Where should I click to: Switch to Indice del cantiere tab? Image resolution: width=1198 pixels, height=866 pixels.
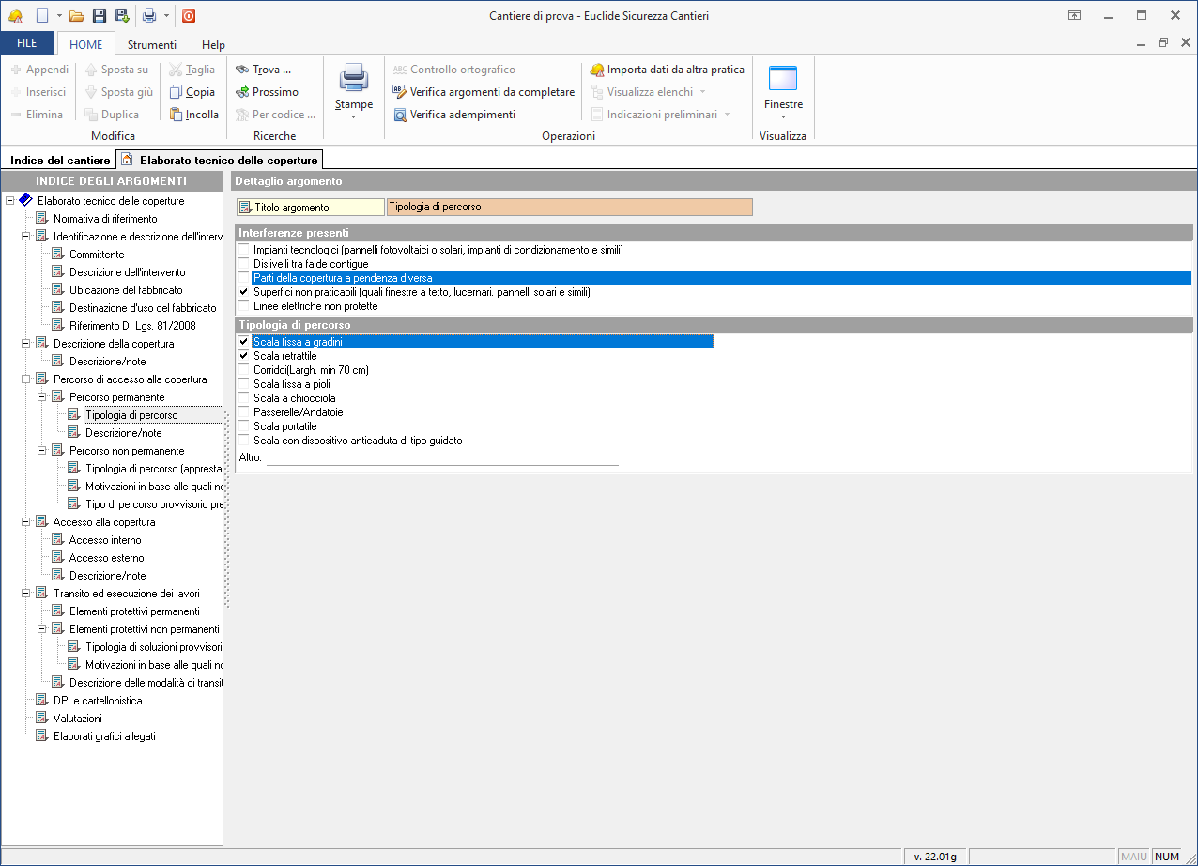(60, 161)
